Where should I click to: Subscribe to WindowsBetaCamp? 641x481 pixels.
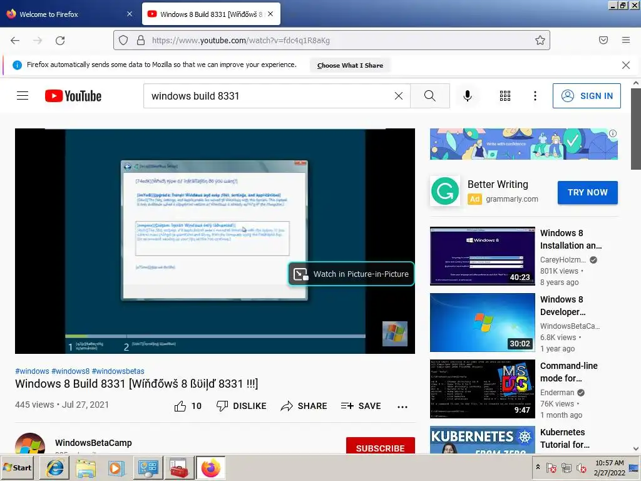[380, 446]
